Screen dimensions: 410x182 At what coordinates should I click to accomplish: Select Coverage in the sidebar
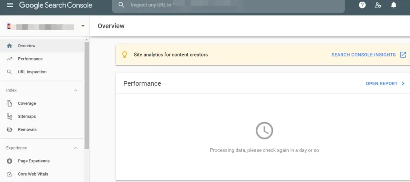coord(27,103)
